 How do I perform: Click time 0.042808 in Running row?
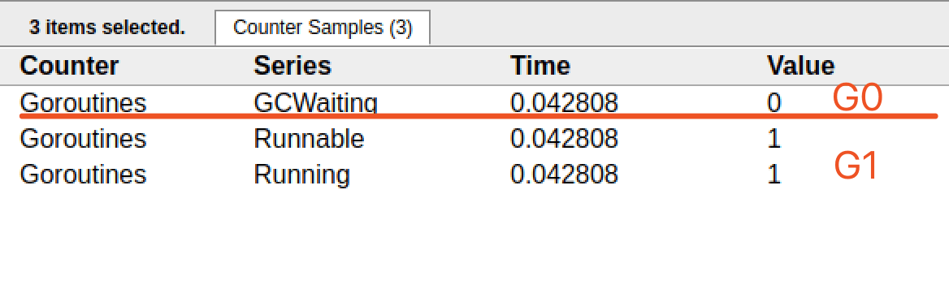pyautogui.click(x=564, y=175)
